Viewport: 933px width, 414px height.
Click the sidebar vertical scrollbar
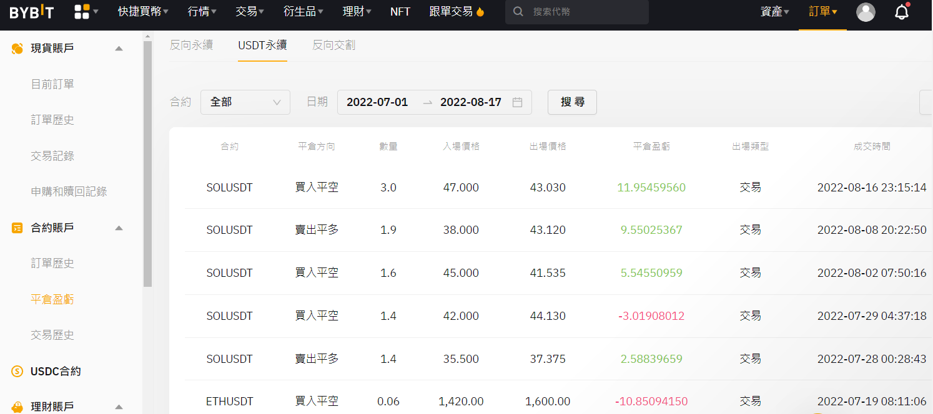pyautogui.click(x=147, y=163)
